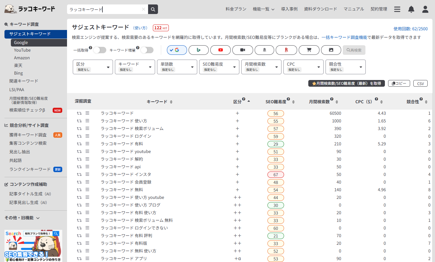The height and width of the screenshot is (262, 435).
Task: Open the 一括キーワード調査機能 link
Action: [344, 37]
